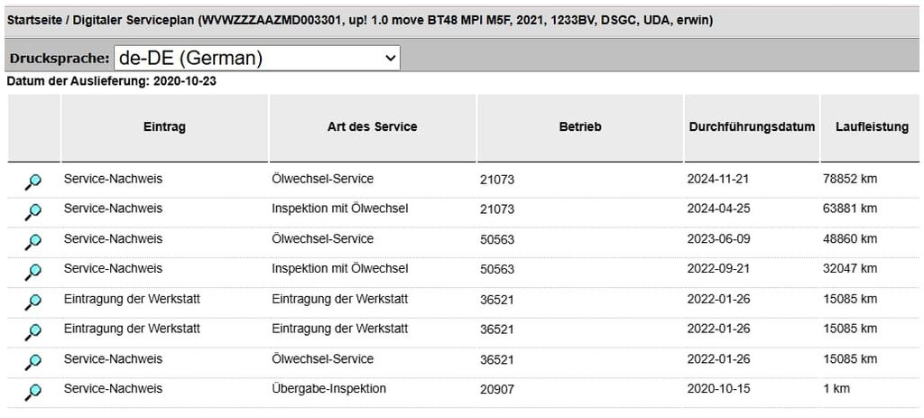
Task: Click the 63881 km mileage value
Action: click(849, 209)
